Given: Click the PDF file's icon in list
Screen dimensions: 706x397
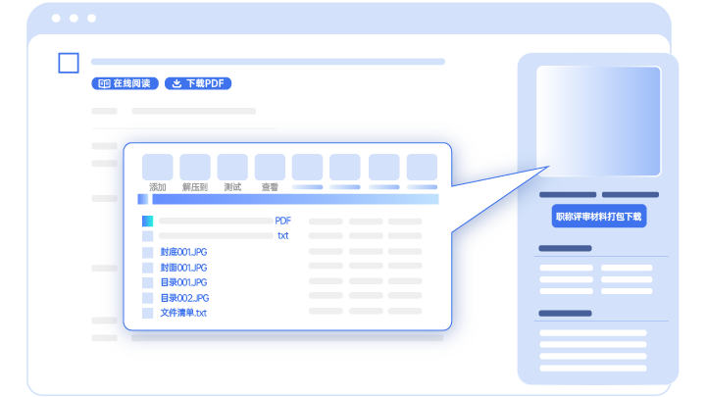Looking at the screenshot, I should 147,221.
